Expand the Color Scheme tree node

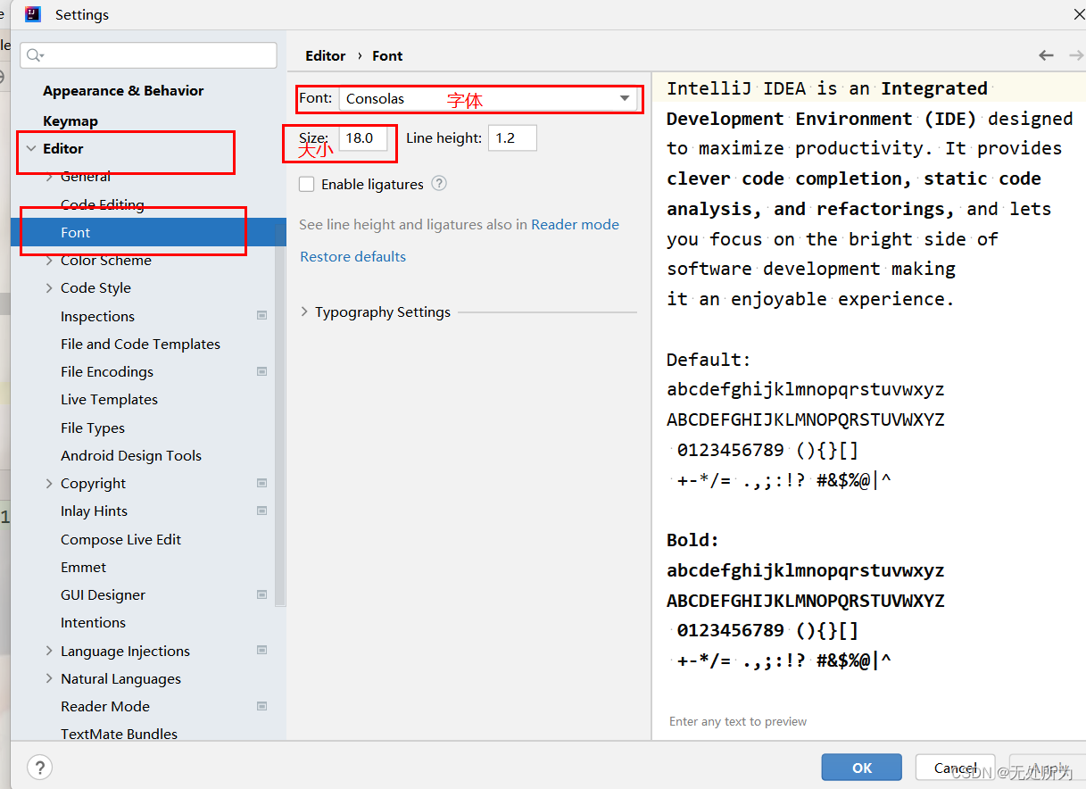click(49, 261)
